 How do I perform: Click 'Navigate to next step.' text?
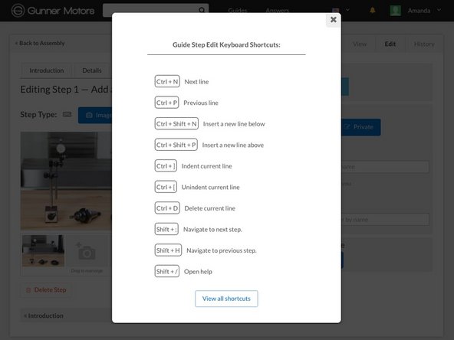click(212, 230)
